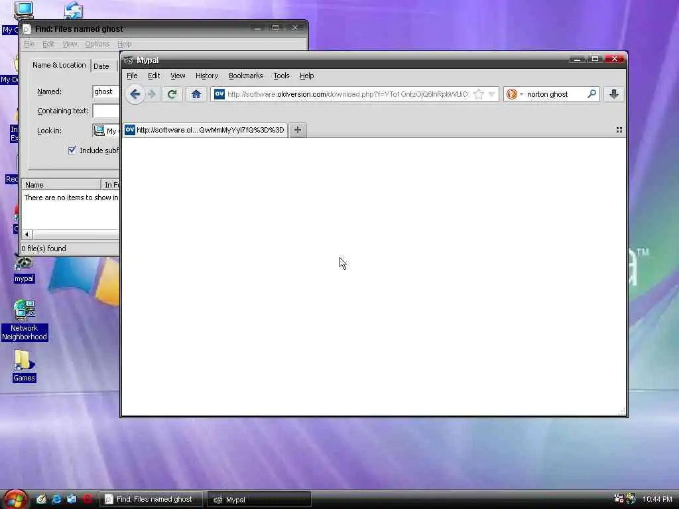Click the red quick launch icon
The image size is (679, 509).
coord(87,499)
